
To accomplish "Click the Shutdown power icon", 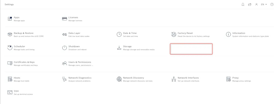I will coord(64,48).
